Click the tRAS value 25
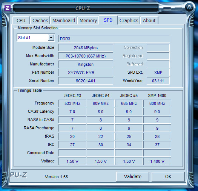Screen dimensions: 198x191 point(129,136)
